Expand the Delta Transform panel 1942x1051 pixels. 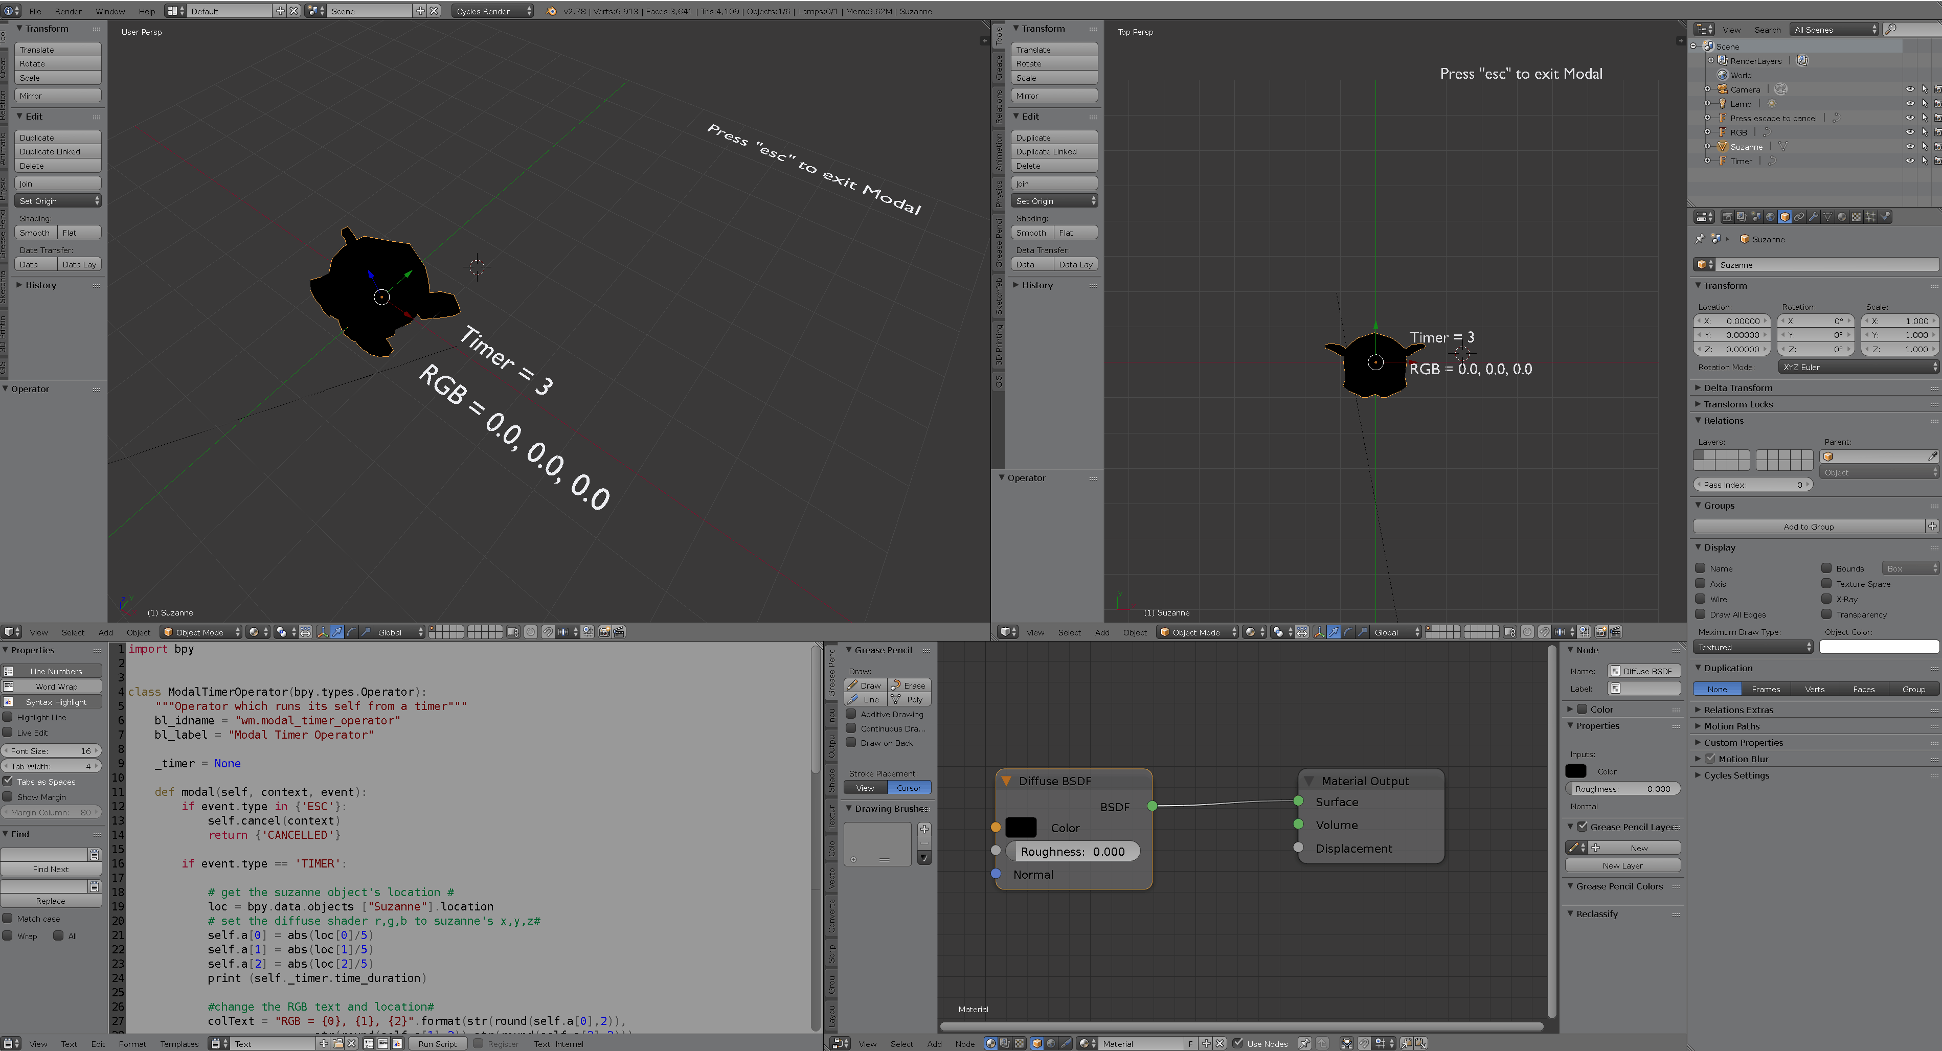[x=1737, y=387]
